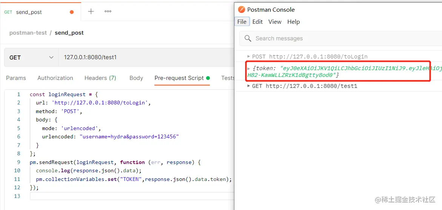
Task: Expand the GET test1 console entry
Action: coord(249,86)
